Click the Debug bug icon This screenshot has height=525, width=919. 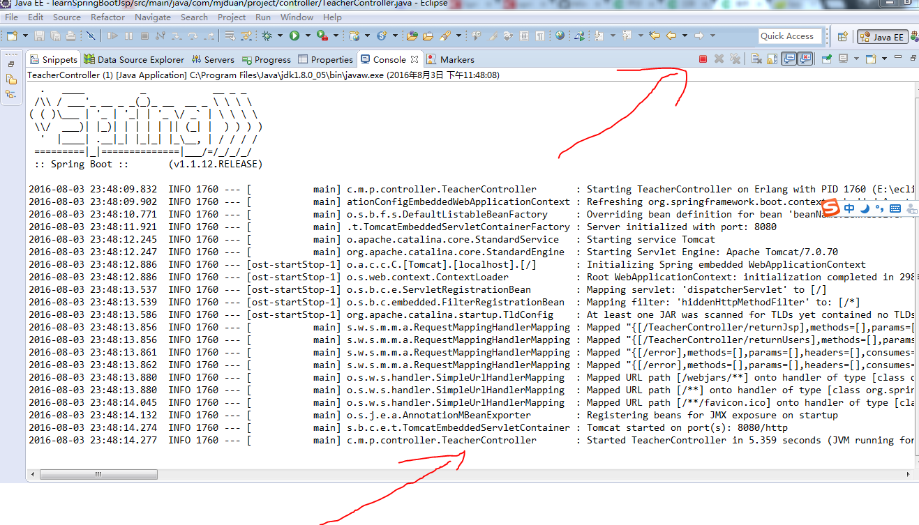266,36
